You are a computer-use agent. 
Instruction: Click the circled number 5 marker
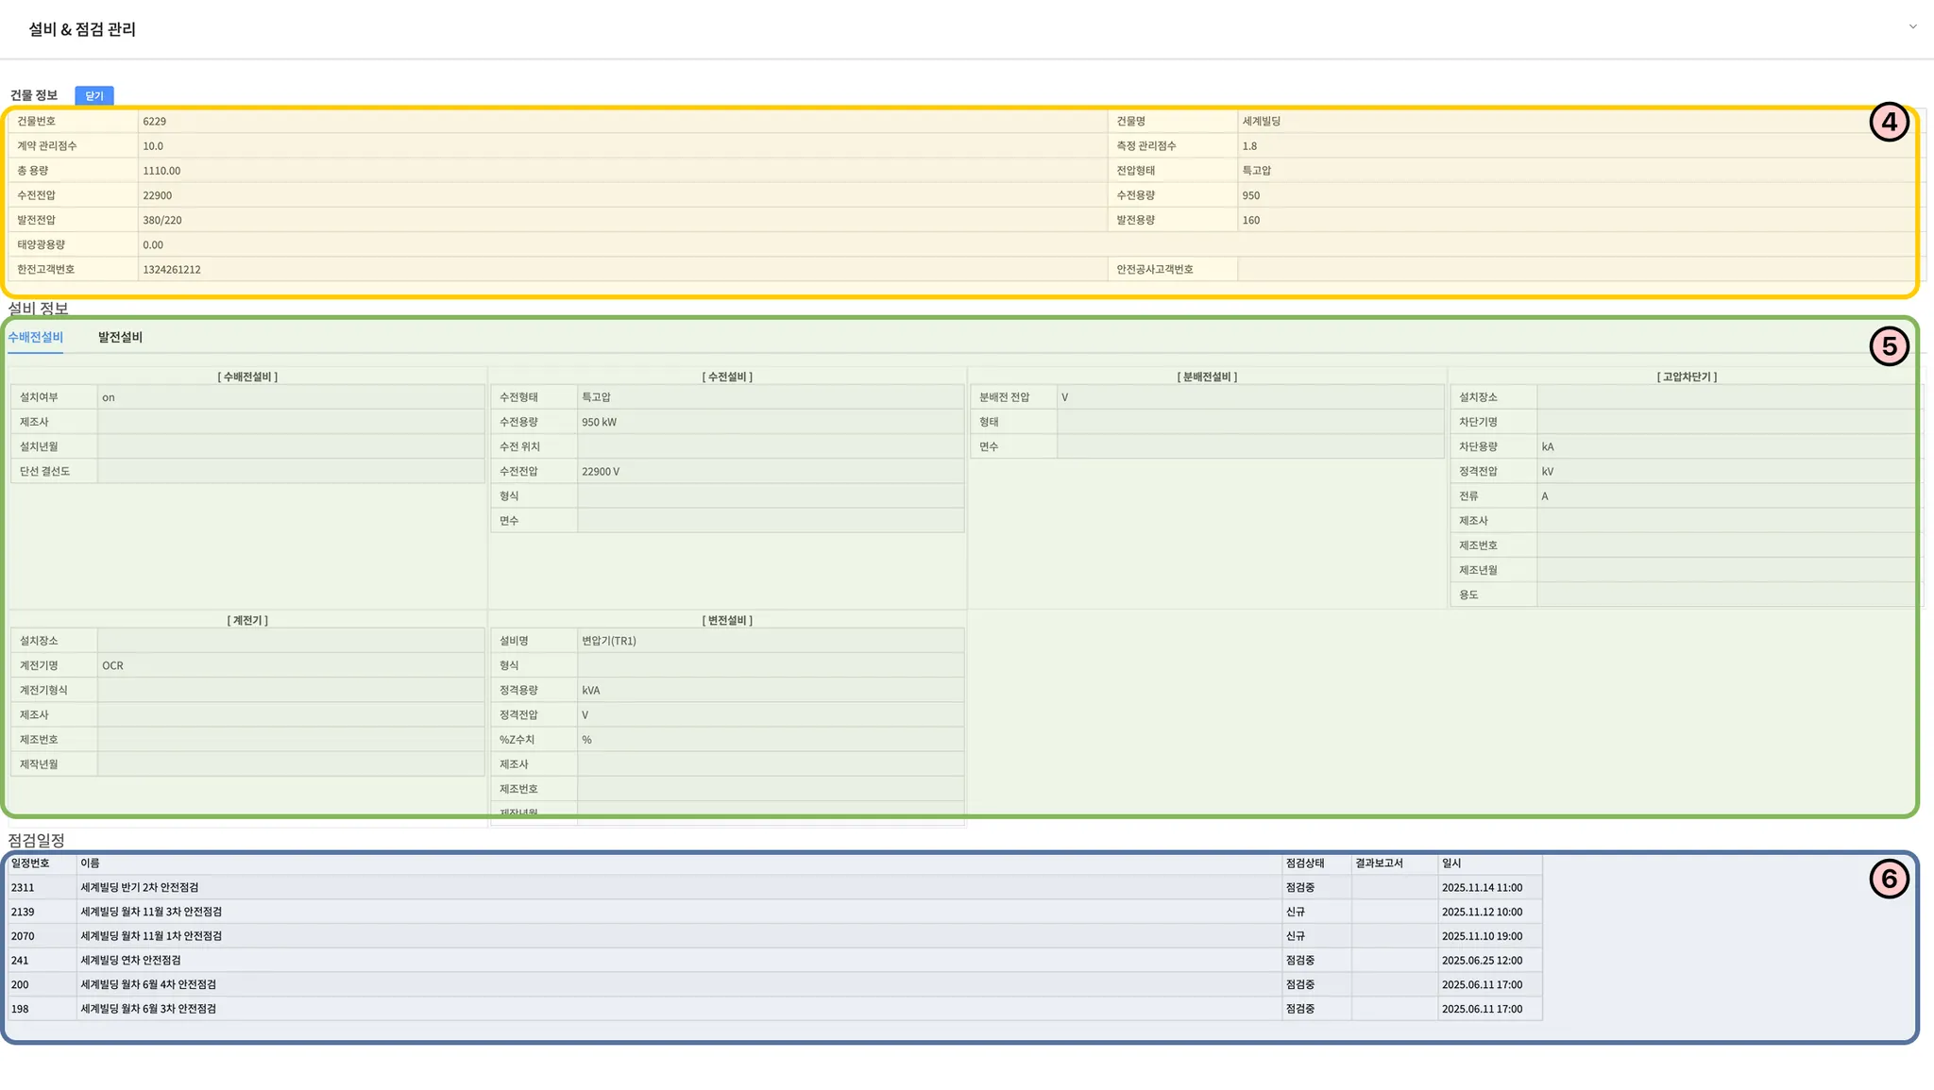click(x=1889, y=346)
